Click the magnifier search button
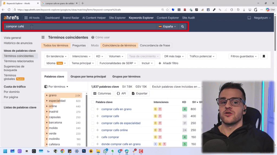 [183, 27]
